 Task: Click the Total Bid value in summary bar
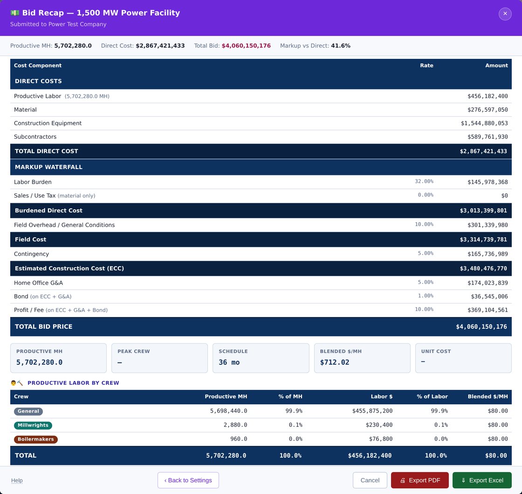pyautogui.click(x=246, y=46)
